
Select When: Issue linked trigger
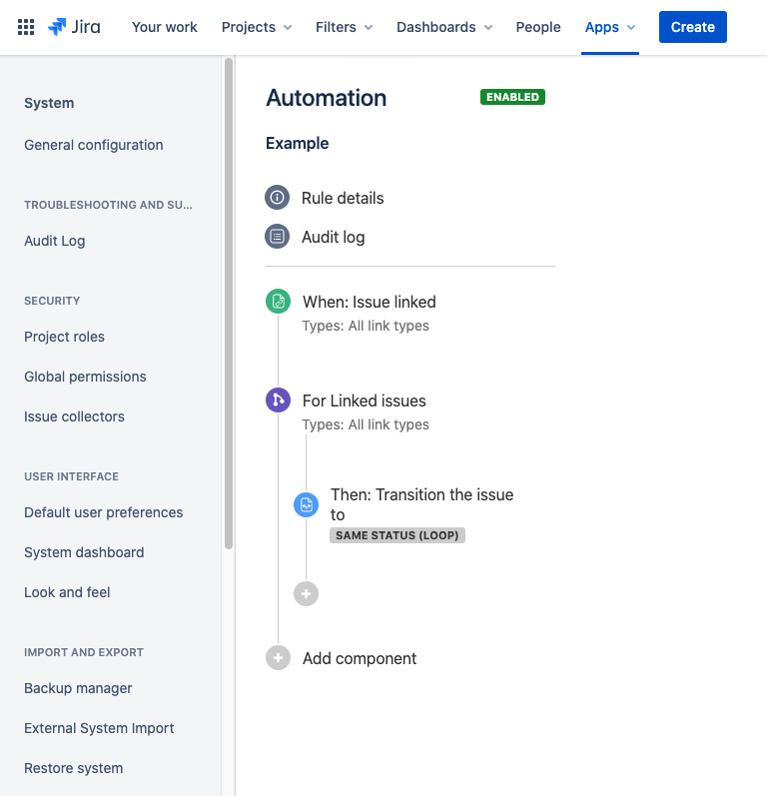tap(370, 302)
